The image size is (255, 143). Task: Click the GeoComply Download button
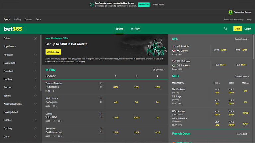tap(144, 5)
